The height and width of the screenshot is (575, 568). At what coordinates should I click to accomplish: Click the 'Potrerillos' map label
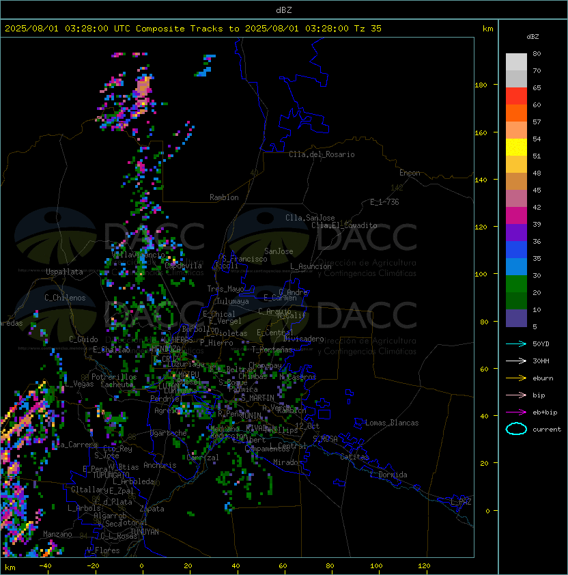(x=114, y=376)
